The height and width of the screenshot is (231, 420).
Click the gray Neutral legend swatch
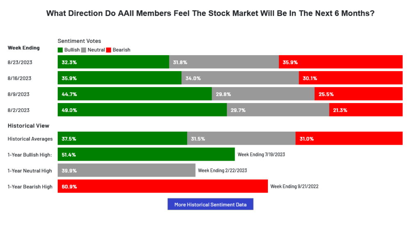(x=84, y=50)
